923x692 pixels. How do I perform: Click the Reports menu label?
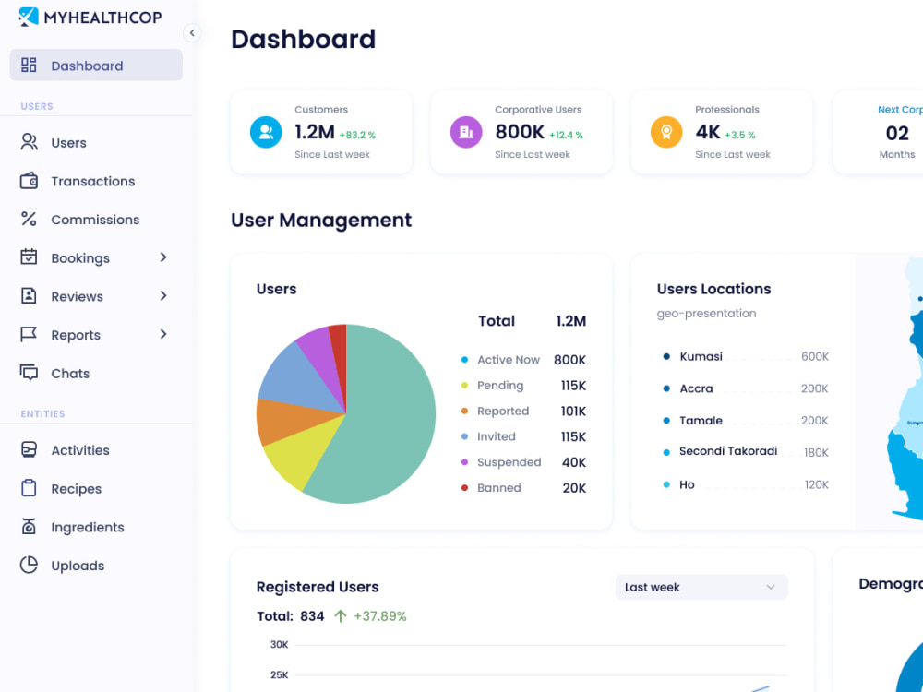76,335
